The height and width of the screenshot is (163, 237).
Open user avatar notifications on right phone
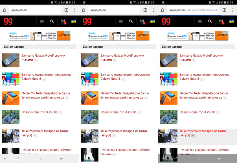(221, 22)
